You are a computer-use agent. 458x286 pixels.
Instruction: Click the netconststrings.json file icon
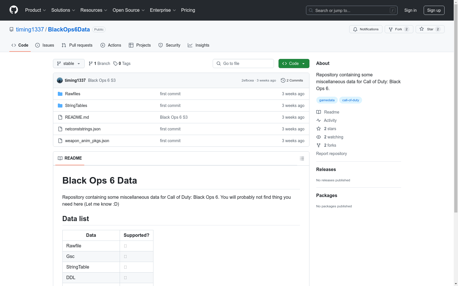60,129
